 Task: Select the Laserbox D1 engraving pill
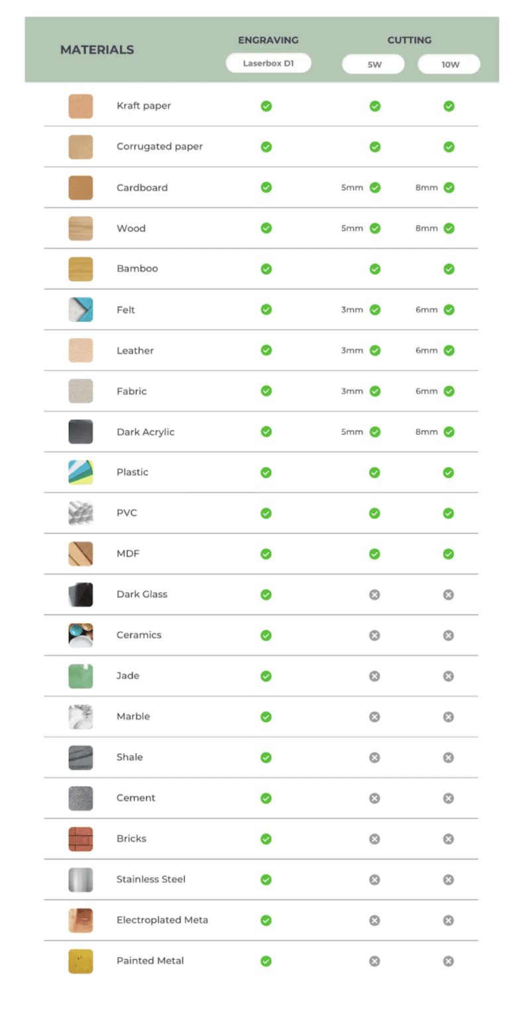pyautogui.click(x=268, y=64)
